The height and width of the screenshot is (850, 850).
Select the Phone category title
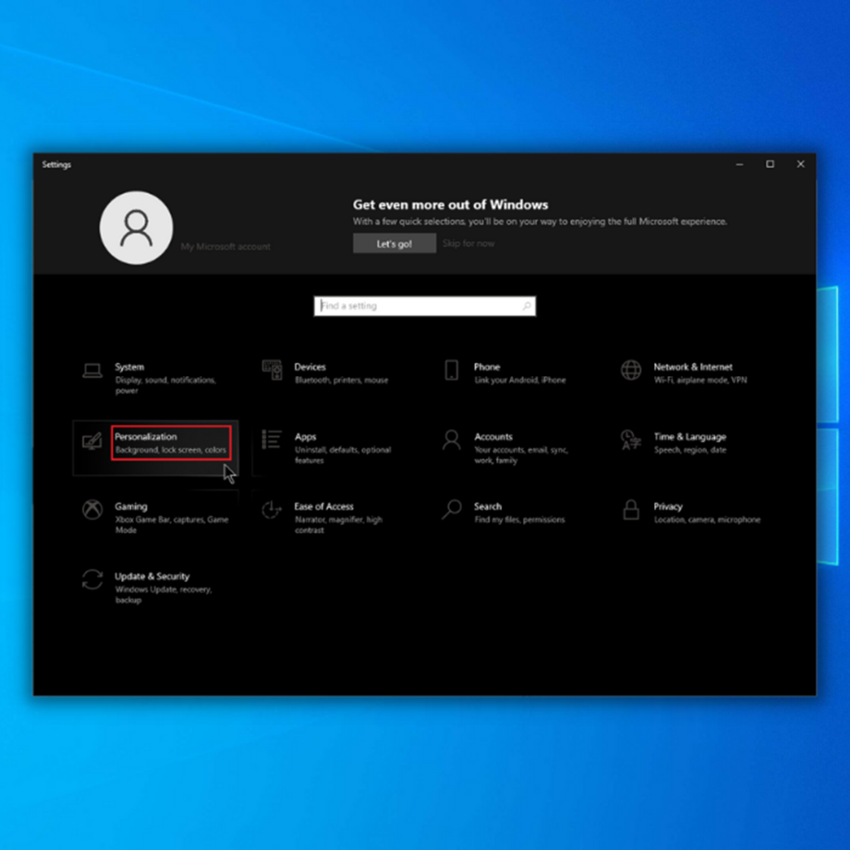pyautogui.click(x=486, y=367)
